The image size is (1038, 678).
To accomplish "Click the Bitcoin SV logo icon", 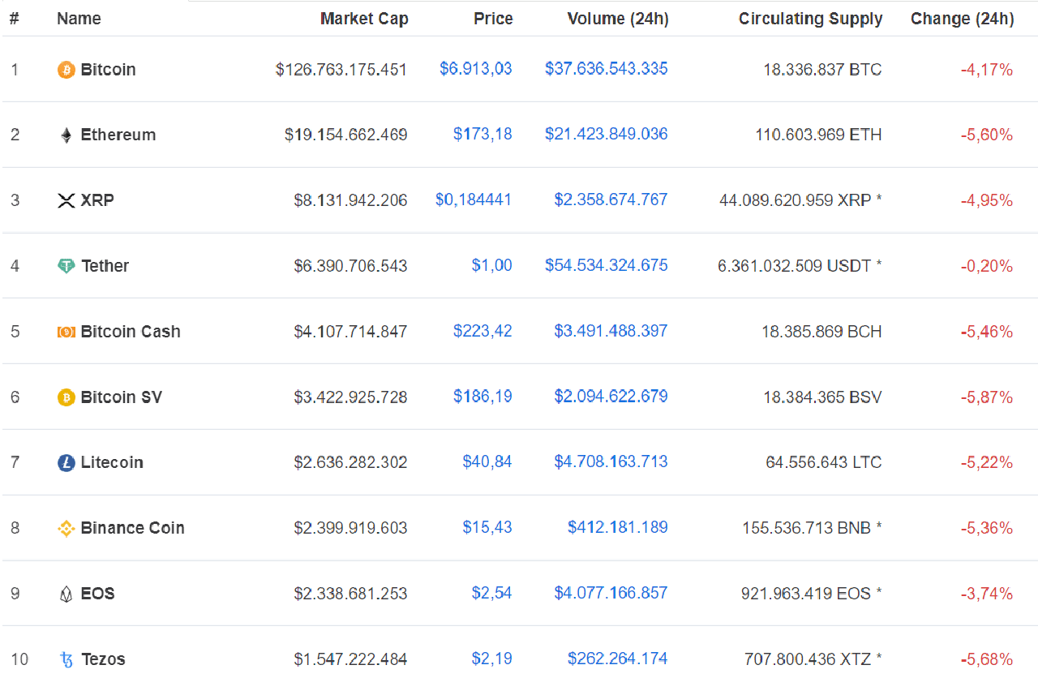I will click(66, 397).
